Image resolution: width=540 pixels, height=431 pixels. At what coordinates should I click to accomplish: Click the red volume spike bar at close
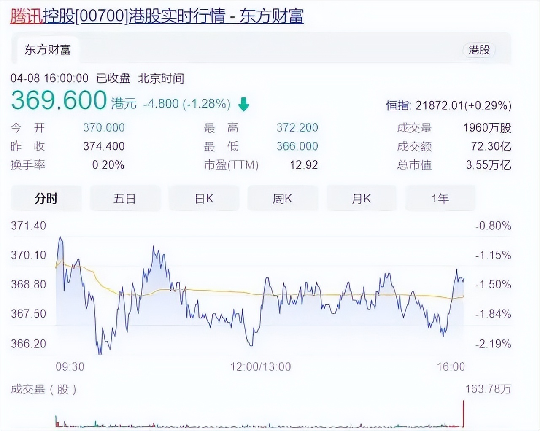464,413
